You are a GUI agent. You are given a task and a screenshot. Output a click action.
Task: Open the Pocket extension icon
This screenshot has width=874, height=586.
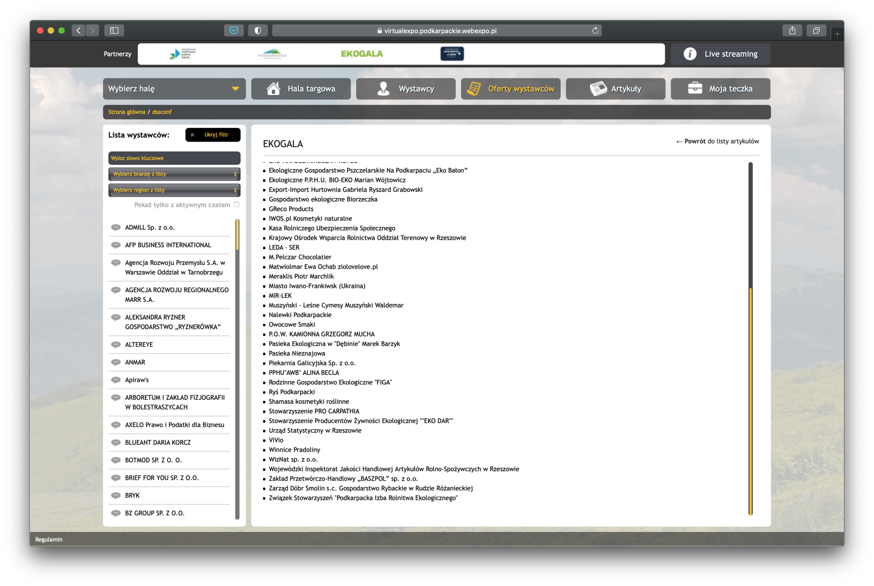(x=234, y=30)
